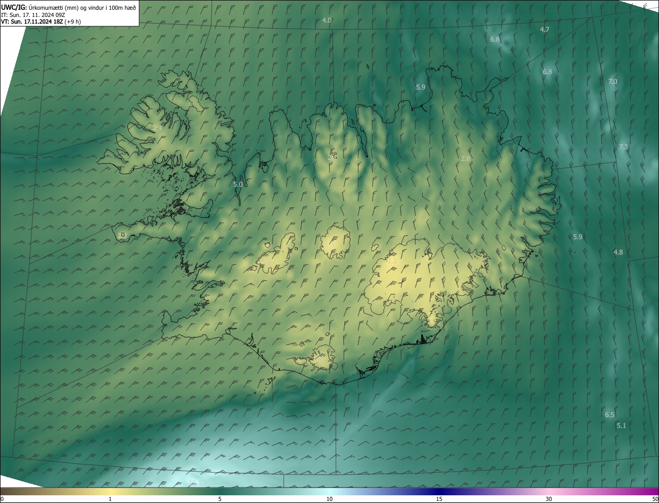Select the 'VT: Sun. 17.11.2024 18Z (+9 h)' line

point(41,22)
